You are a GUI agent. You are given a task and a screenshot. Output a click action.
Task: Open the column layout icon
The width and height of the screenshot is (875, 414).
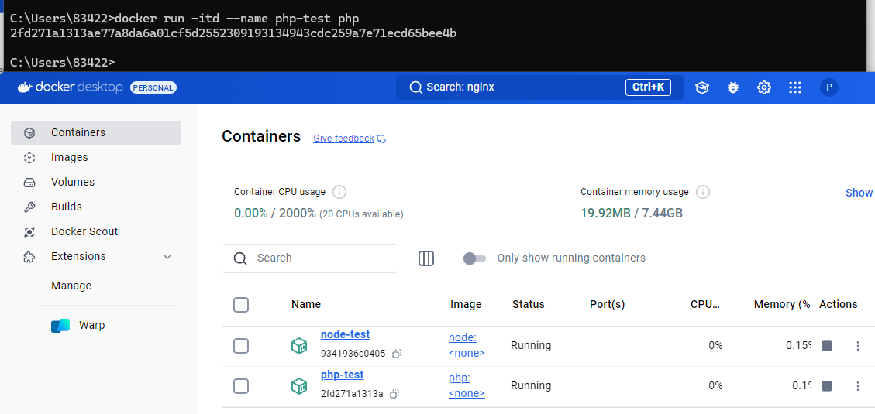coord(426,258)
